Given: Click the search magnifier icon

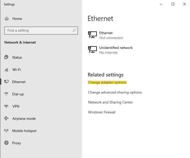Looking at the screenshot, I should pyautogui.click(x=74, y=31).
